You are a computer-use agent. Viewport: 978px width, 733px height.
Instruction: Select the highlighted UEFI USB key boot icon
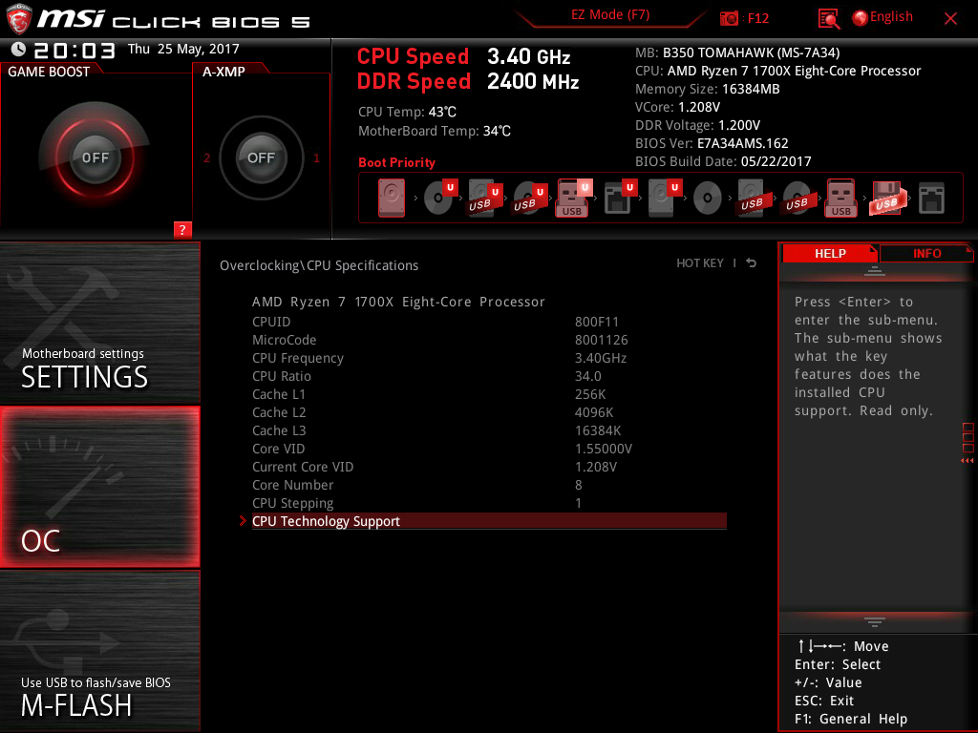573,198
